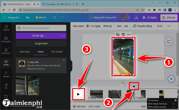The image size is (179, 110).
Task: Open the more toolbar options ellipsis
Action: click(169, 26)
